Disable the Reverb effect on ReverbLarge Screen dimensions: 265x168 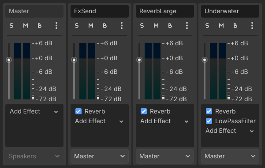144,111
